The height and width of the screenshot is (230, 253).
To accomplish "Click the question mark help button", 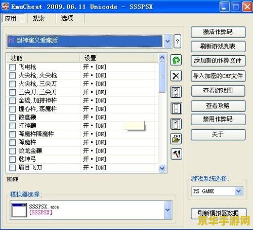I will pyautogui.click(x=177, y=42).
